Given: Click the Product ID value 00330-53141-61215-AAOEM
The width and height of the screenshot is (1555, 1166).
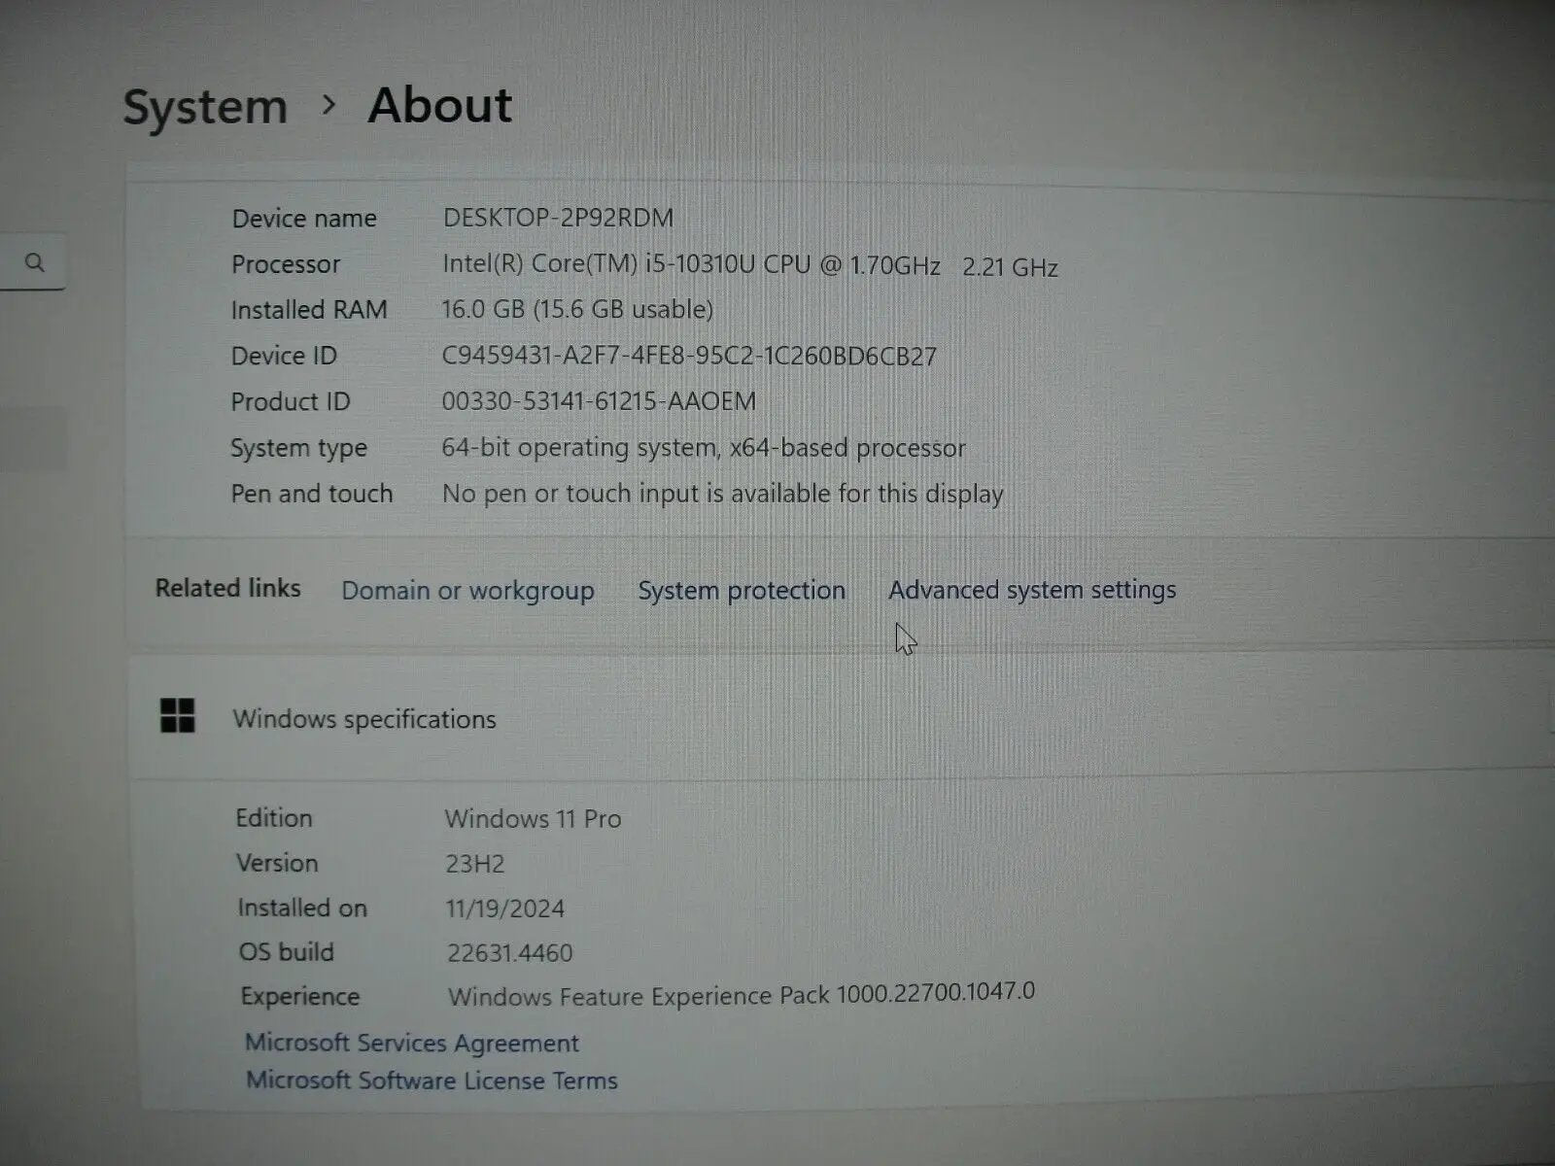Looking at the screenshot, I should [x=599, y=401].
